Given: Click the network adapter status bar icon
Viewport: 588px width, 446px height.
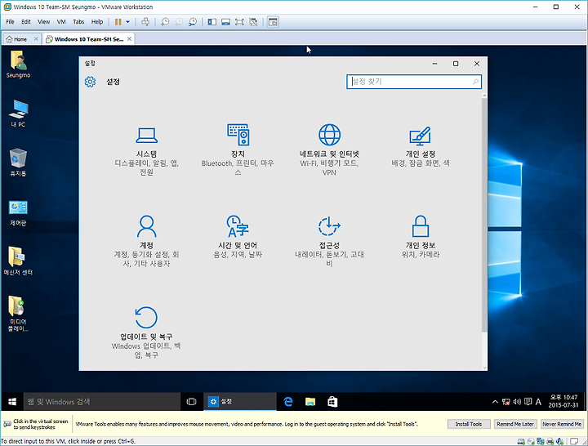Looking at the screenshot, I should click(x=541, y=441).
